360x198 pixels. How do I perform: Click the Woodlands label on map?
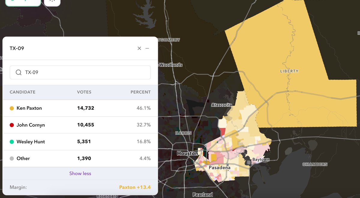tap(170, 65)
